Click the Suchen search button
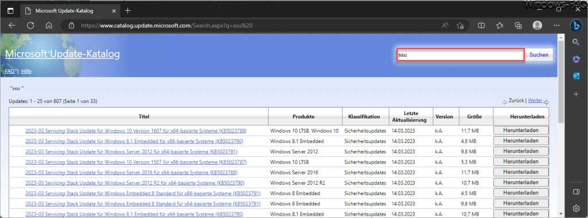588x218 pixels. (x=539, y=55)
